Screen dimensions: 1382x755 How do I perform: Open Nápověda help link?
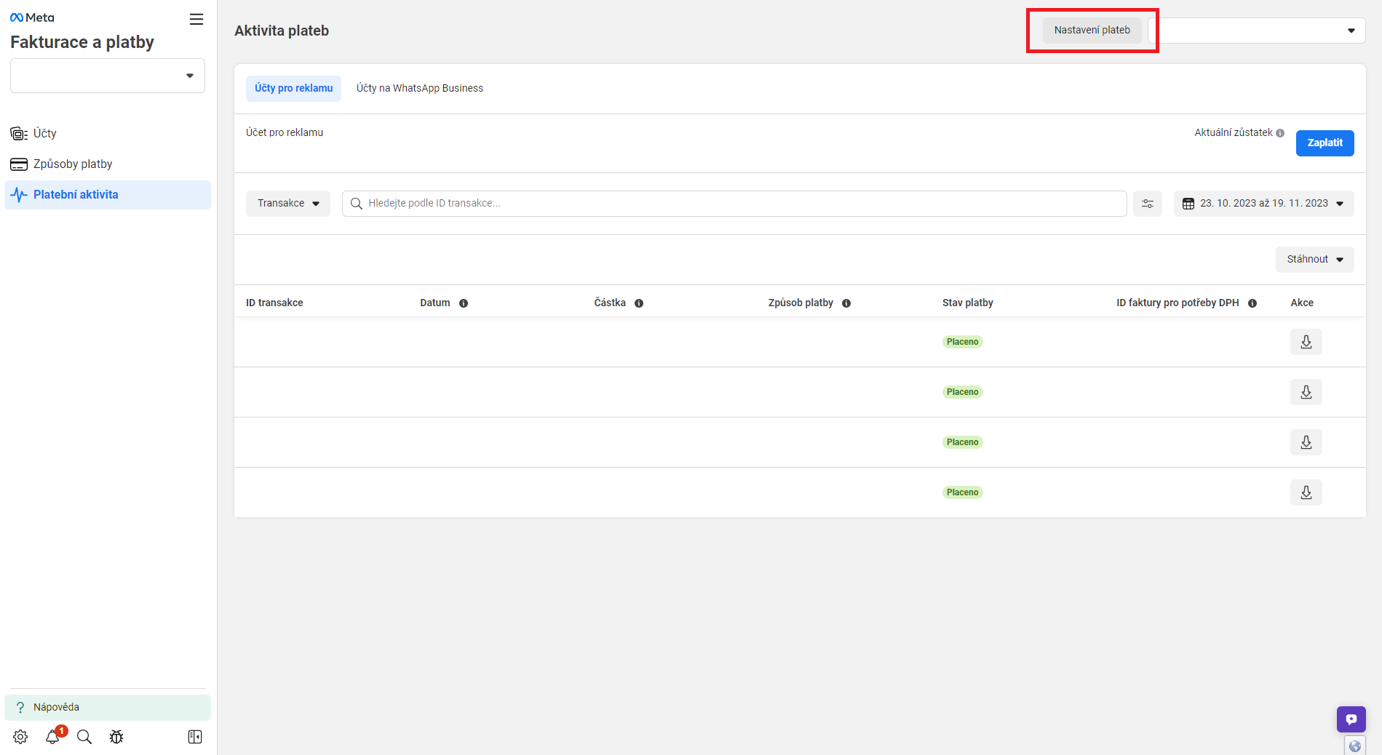(x=108, y=707)
